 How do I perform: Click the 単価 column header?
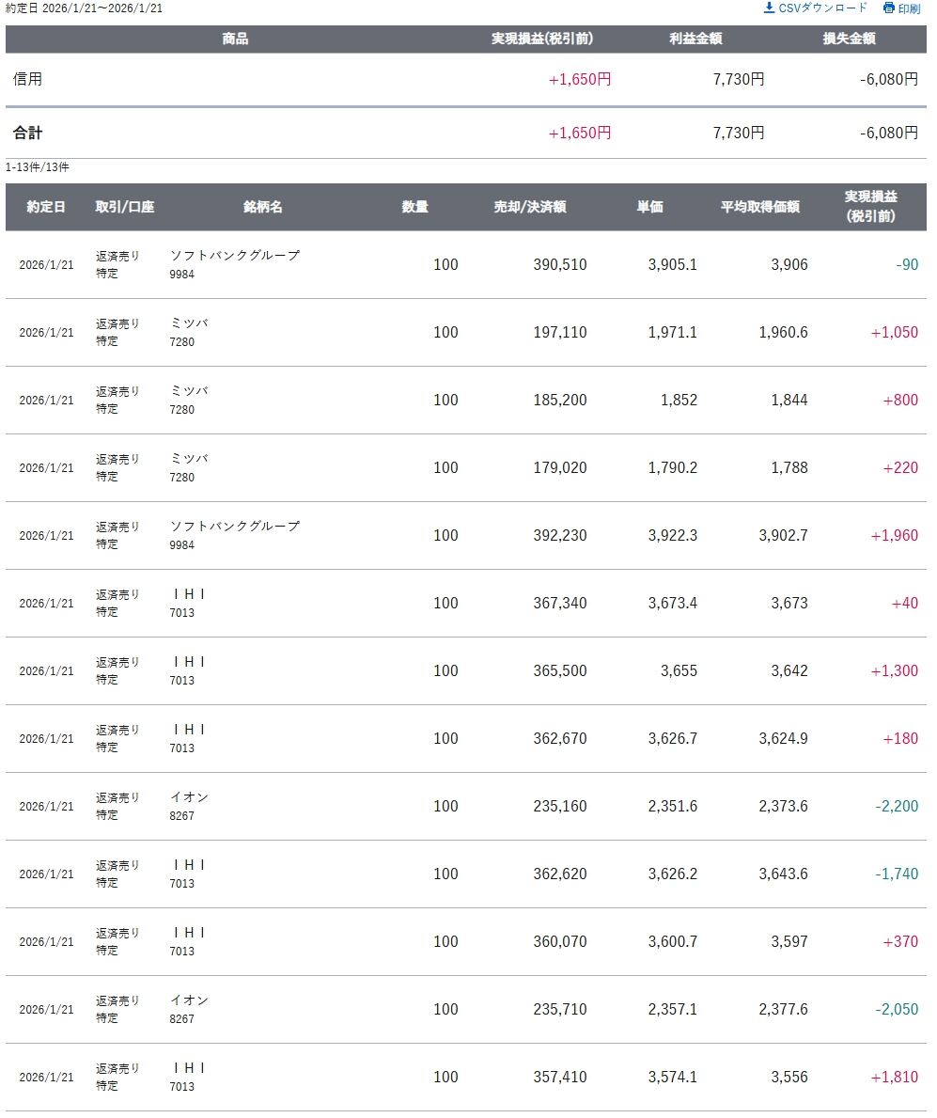click(x=649, y=207)
